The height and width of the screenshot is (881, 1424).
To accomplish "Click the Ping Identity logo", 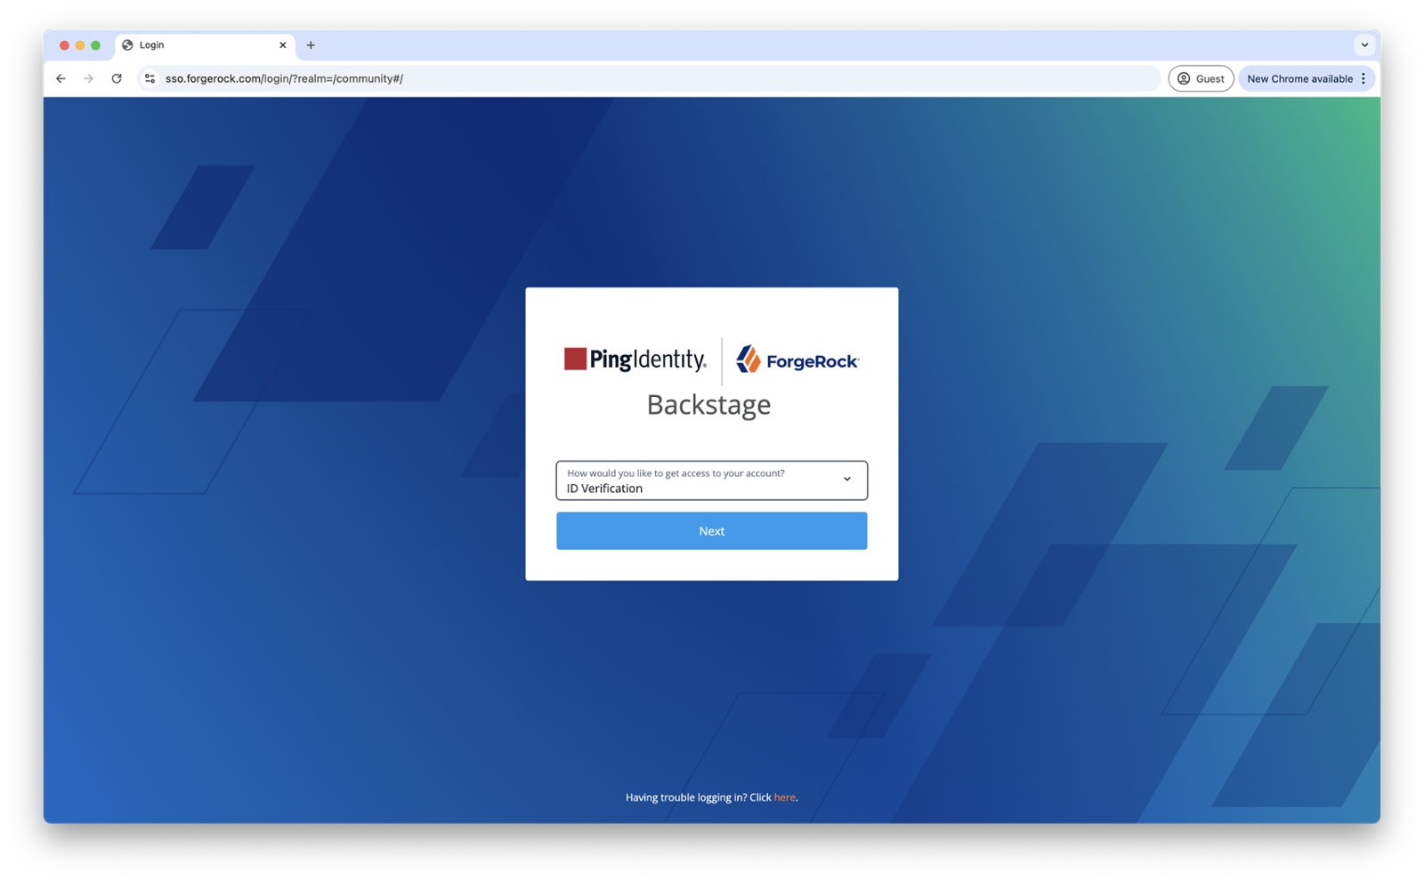I will [x=635, y=360].
